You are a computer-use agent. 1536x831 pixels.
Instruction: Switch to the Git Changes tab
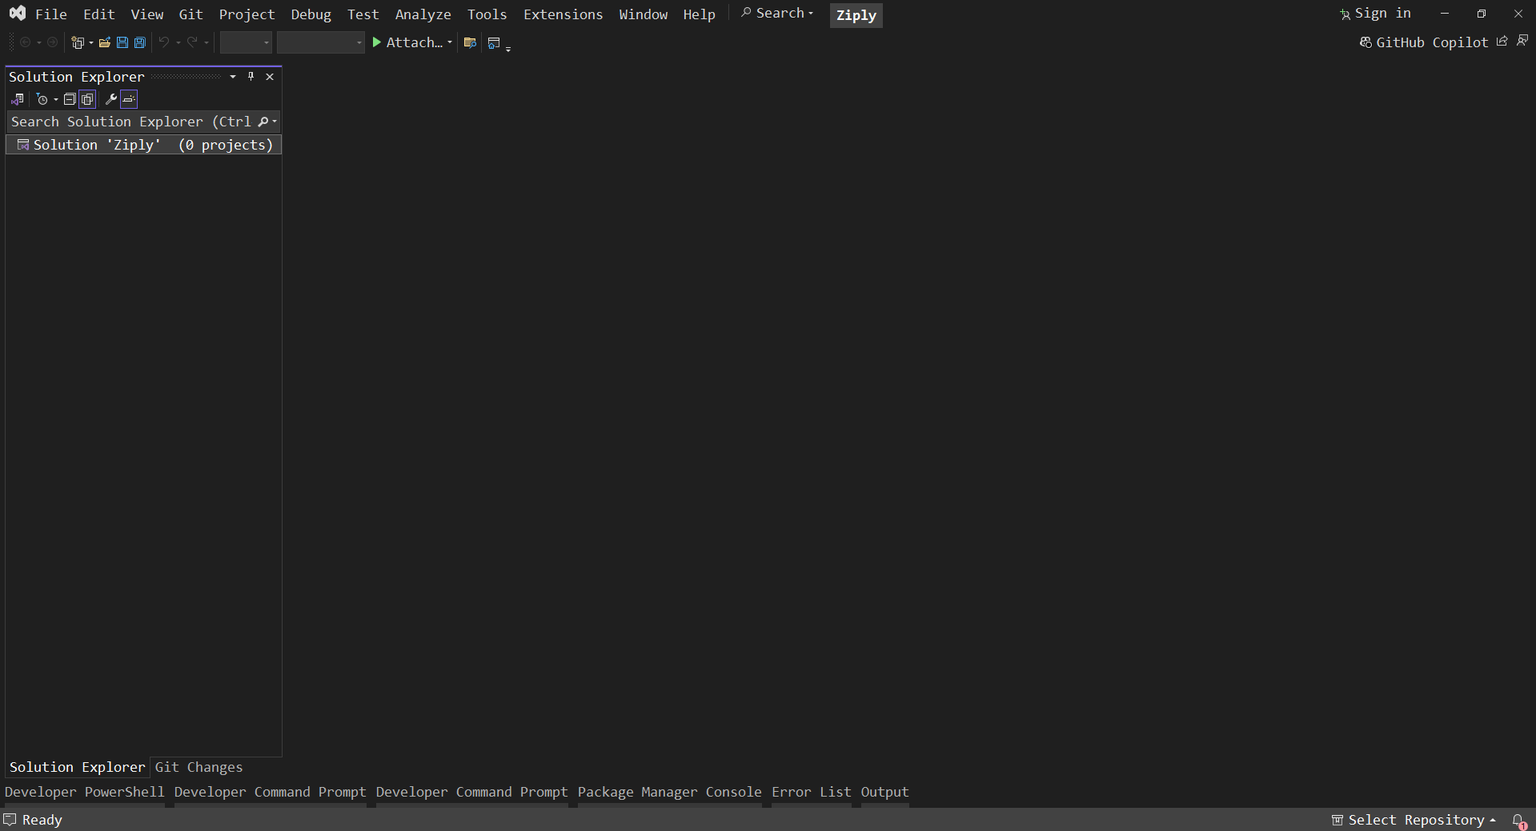click(x=199, y=767)
